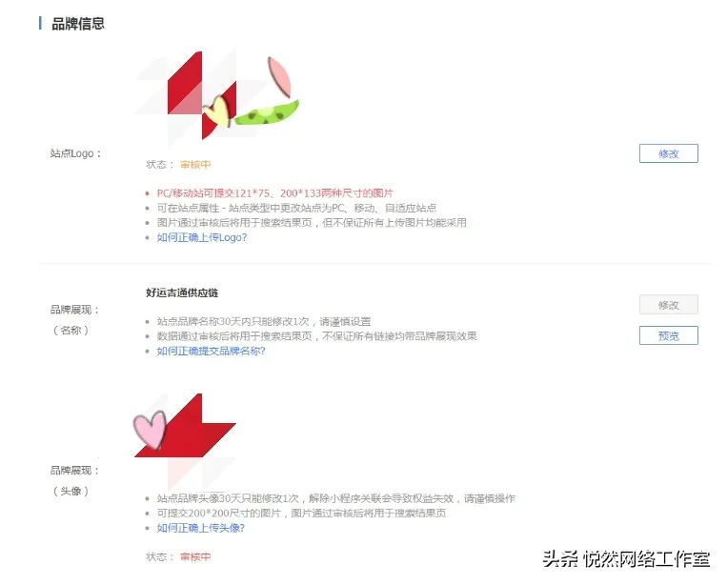
Task: Click the pink heart on avatar image
Action: click(x=150, y=430)
